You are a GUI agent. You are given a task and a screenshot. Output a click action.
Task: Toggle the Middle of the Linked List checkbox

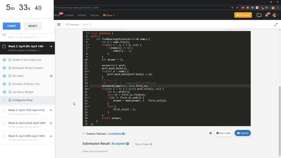click(4, 60)
